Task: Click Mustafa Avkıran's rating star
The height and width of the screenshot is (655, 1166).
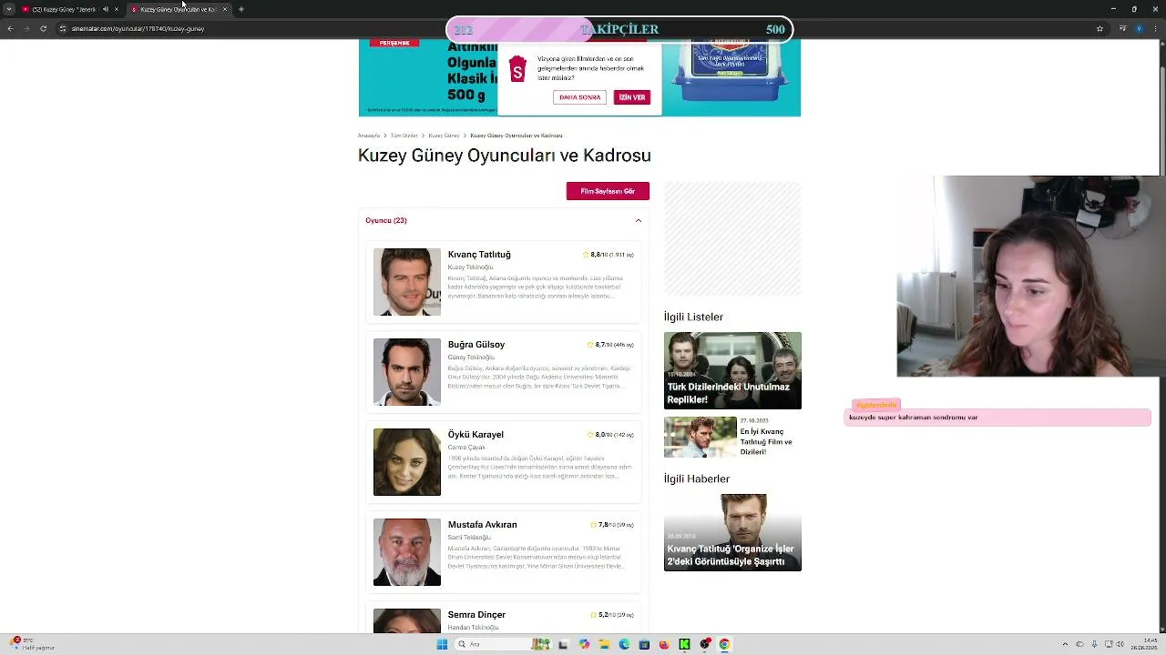Action: [593, 525]
